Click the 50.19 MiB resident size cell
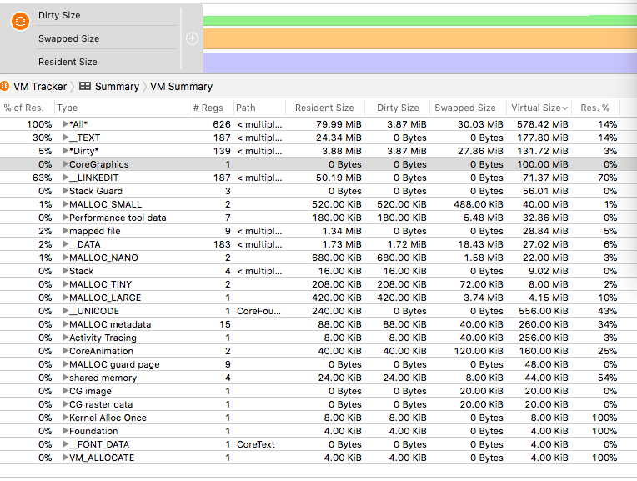Image resolution: width=637 pixels, height=481 pixels. click(x=339, y=178)
